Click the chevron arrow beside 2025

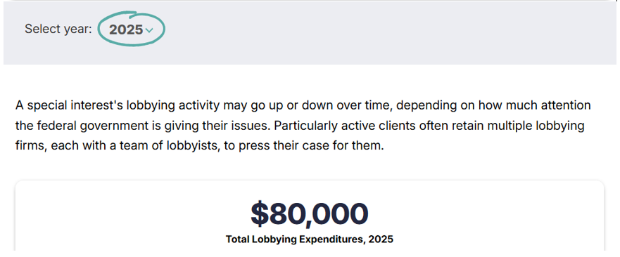[x=148, y=30]
